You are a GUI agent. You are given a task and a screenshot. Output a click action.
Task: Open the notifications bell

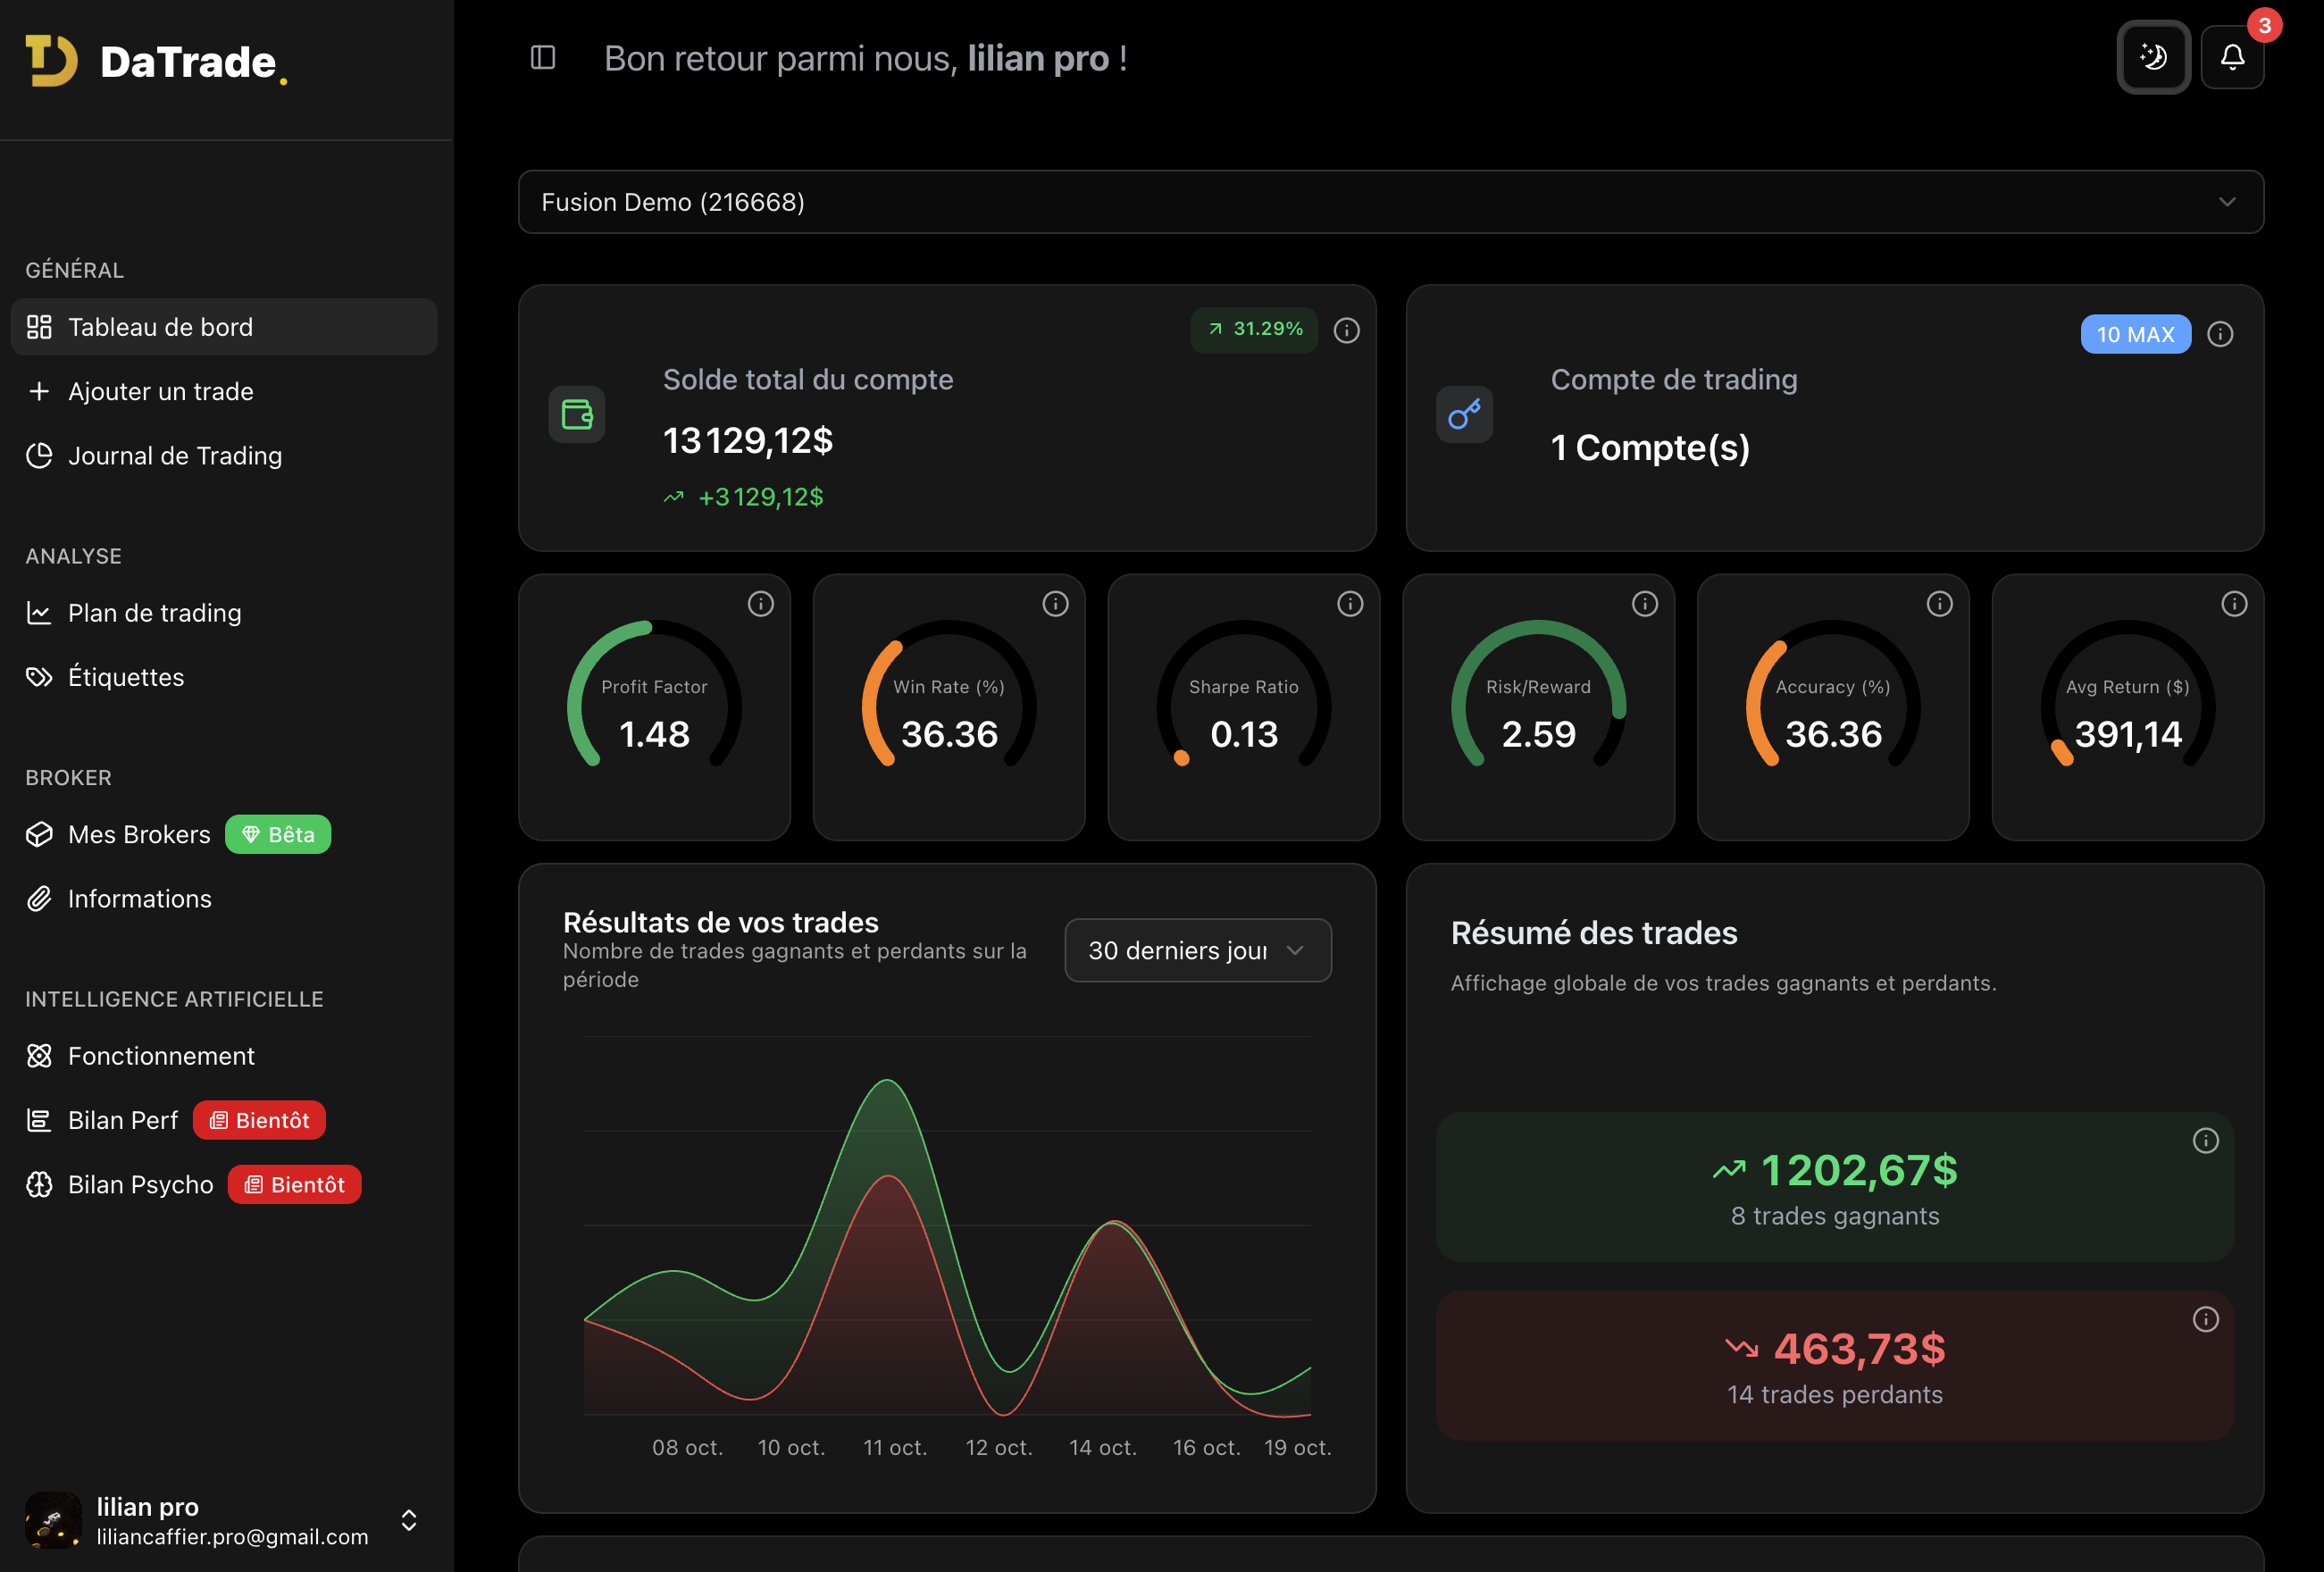tap(2232, 57)
